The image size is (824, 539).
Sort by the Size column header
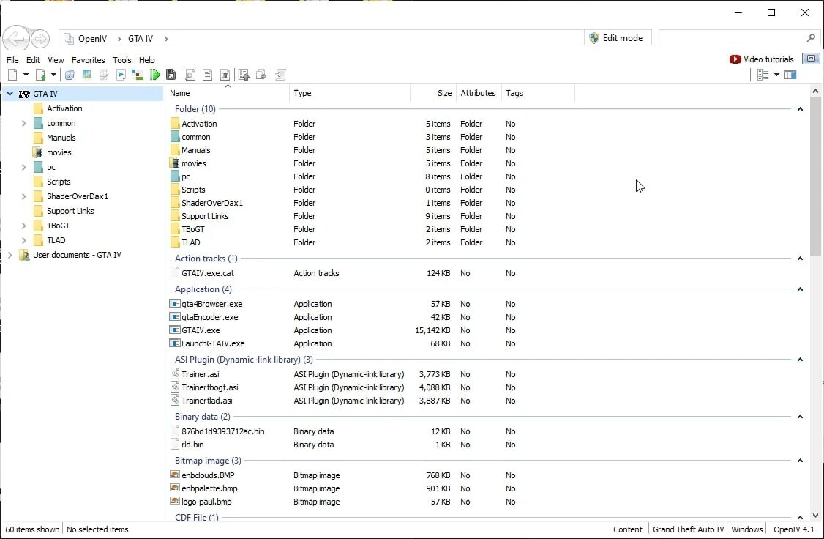click(433, 93)
